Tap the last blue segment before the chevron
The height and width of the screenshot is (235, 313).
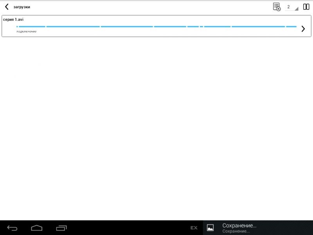pos(291,27)
